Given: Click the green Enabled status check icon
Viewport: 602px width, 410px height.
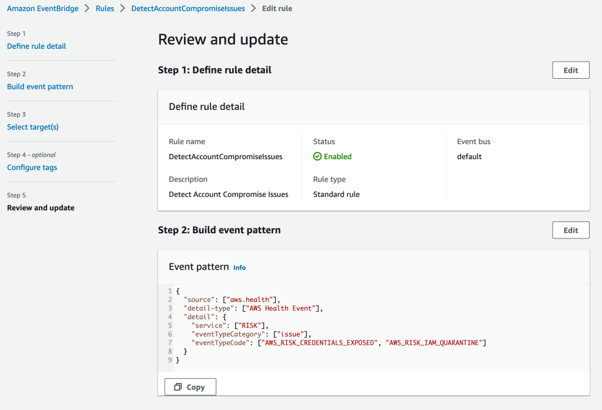Looking at the screenshot, I should [x=317, y=157].
